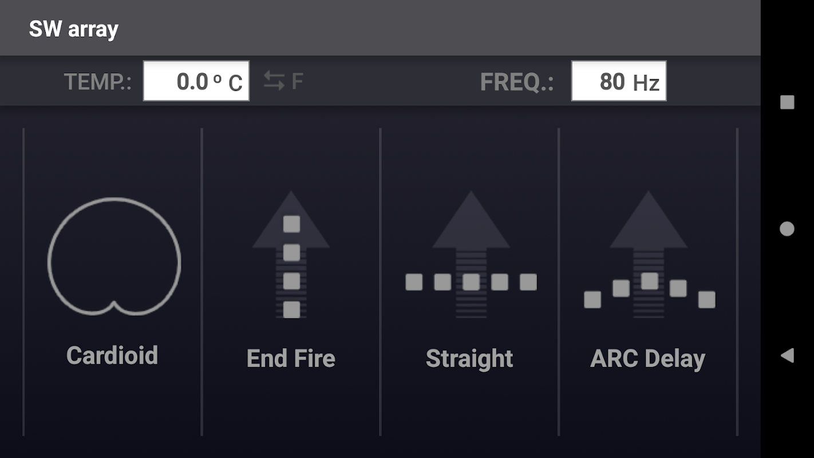Tap the ARC Delay text label
Image resolution: width=814 pixels, height=458 pixels.
coord(647,359)
